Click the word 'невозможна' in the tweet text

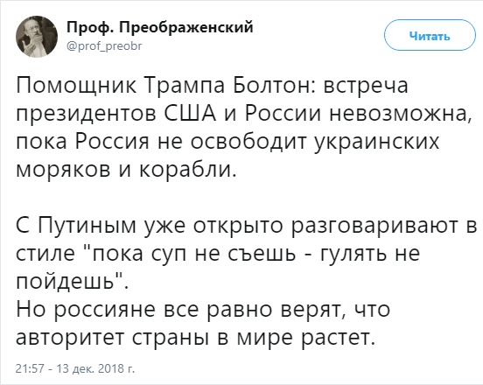tap(400, 114)
